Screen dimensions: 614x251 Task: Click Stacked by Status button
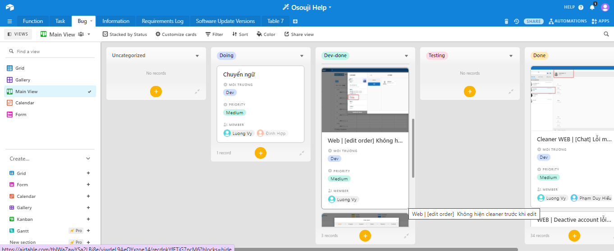pos(125,34)
